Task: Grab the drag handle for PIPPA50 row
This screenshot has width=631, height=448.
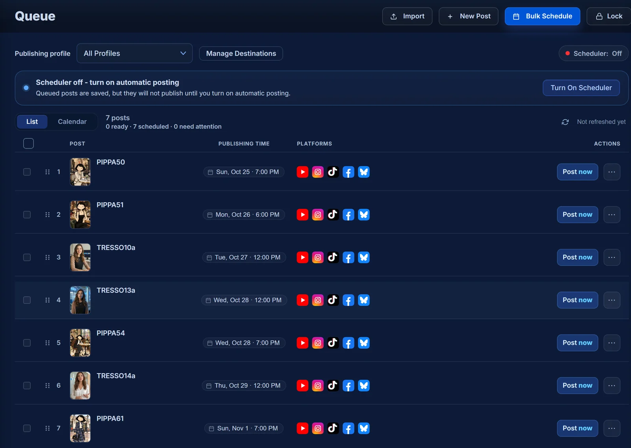Action: click(x=47, y=172)
